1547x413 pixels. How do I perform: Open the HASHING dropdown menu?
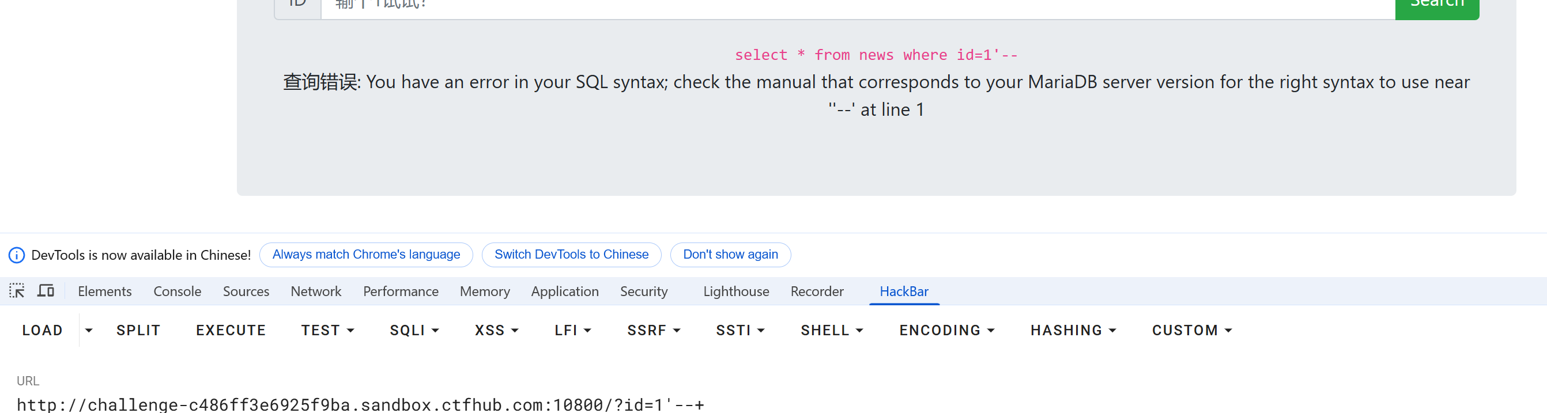(1073, 330)
